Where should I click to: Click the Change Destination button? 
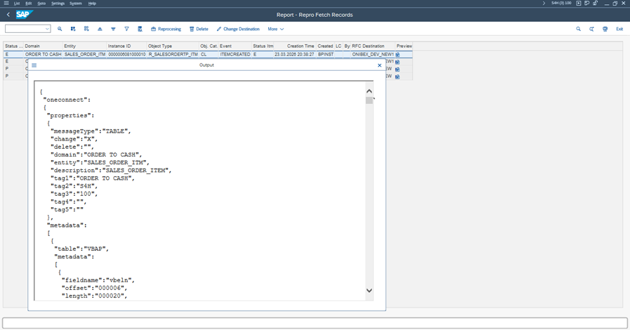coord(238,29)
